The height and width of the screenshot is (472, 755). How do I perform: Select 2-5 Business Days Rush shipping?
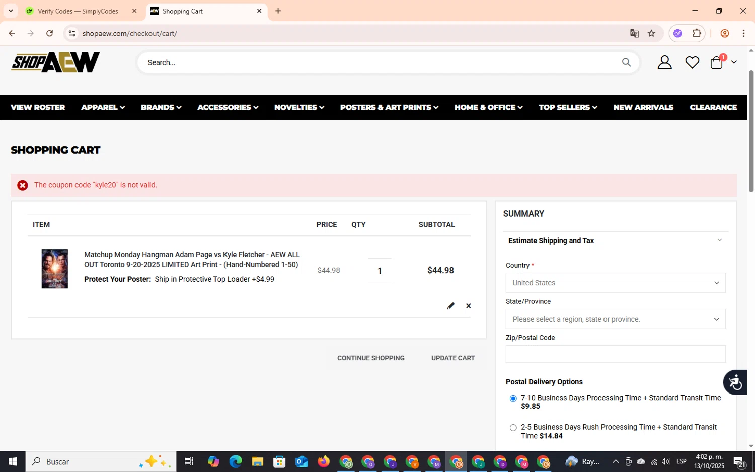pos(513,428)
